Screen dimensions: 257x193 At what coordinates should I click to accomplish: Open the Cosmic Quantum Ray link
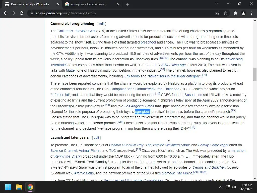pyautogui.click(x=126, y=145)
